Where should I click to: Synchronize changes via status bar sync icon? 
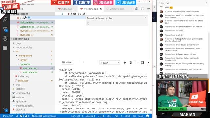pos(17,116)
